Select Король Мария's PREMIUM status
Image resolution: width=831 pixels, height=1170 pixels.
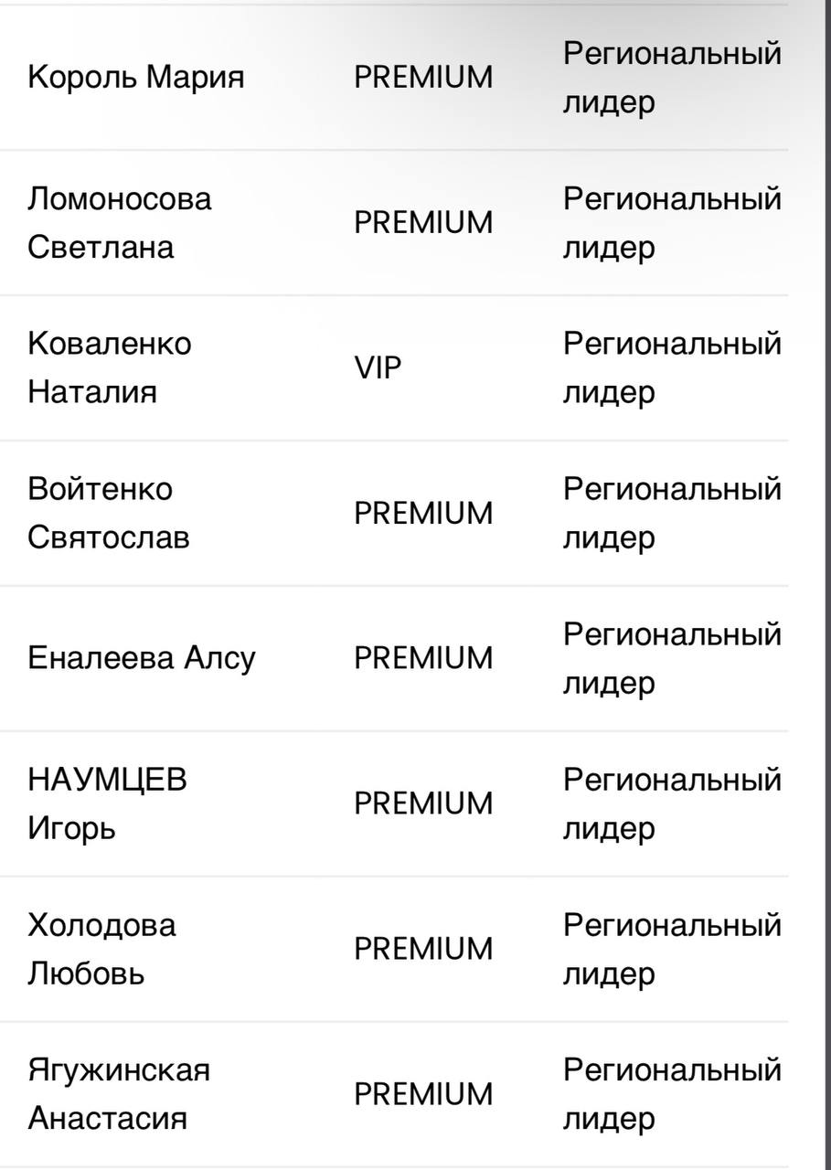click(423, 78)
